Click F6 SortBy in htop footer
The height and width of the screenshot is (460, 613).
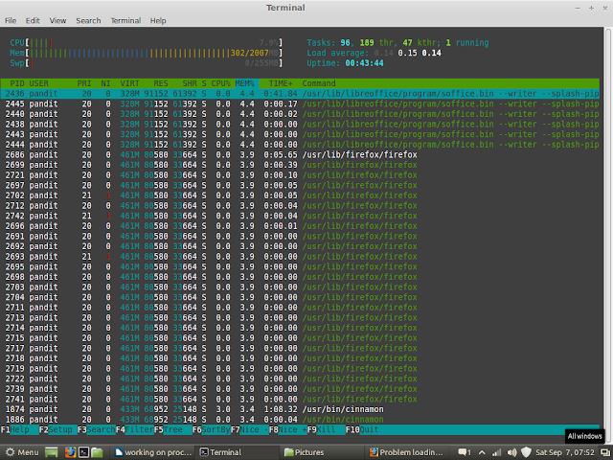point(211,429)
